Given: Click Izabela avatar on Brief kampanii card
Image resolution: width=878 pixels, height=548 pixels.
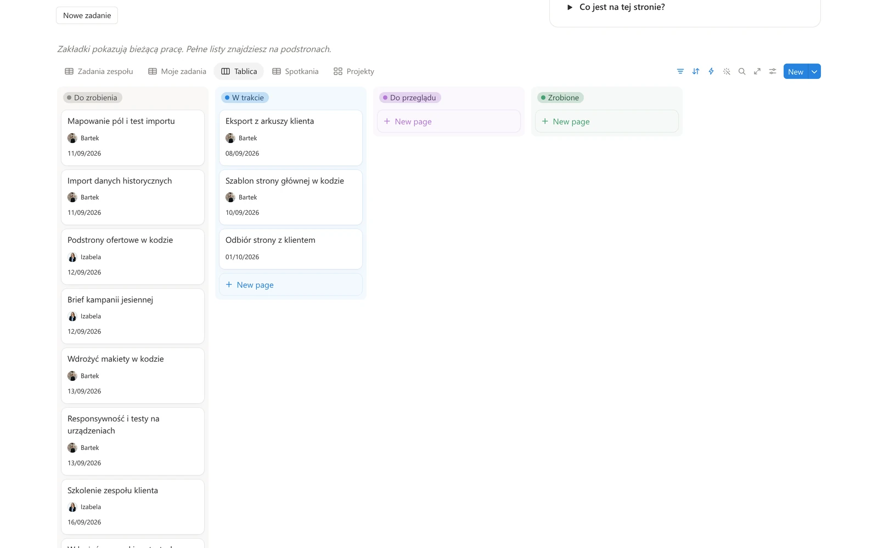Looking at the screenshot, I should pyautogui.click(x=72, y=316).
